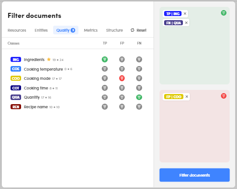Click red exclude filter icon in bottom panel

coord(224,96)
